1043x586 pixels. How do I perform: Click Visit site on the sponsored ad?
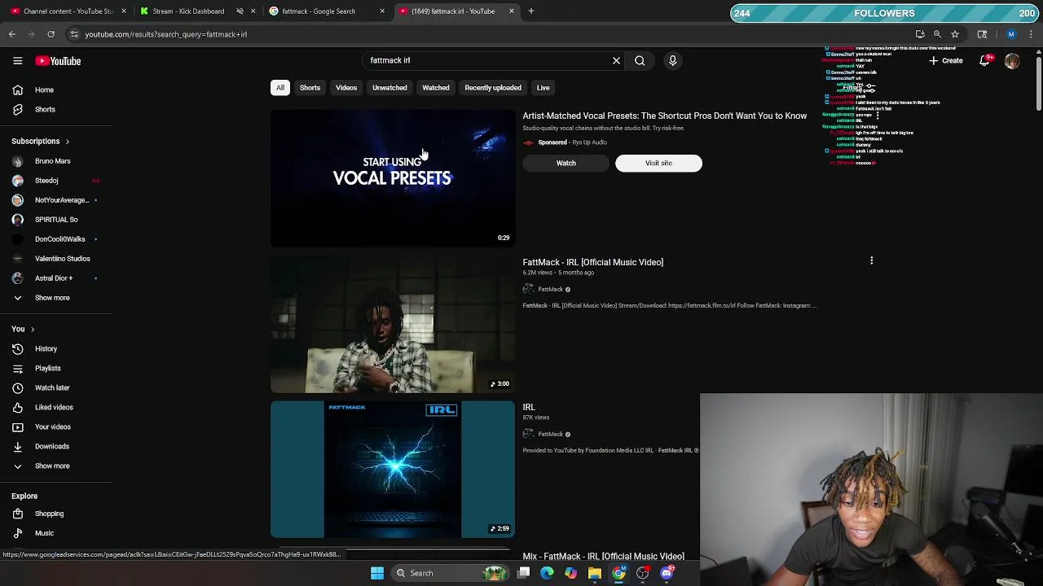[658, 164]
